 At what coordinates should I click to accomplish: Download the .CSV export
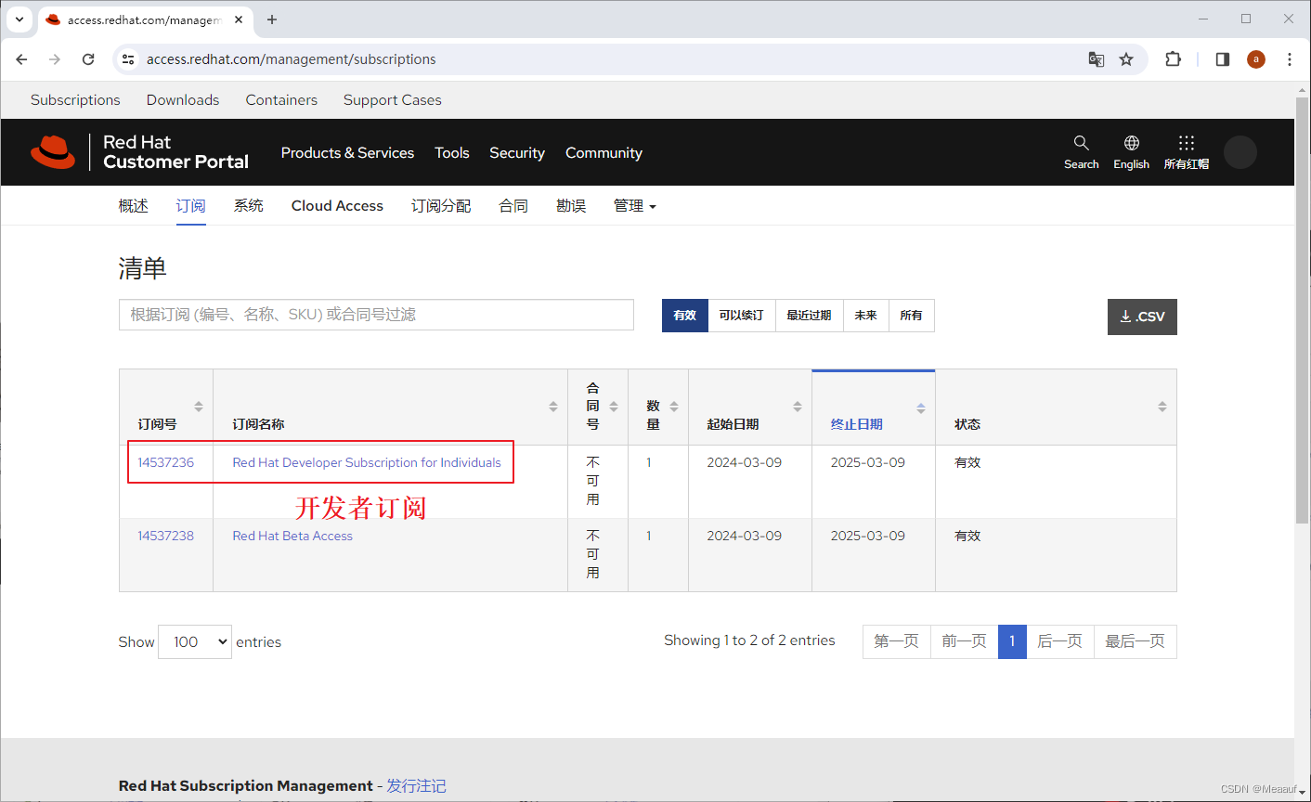(x=1142, y=317)
